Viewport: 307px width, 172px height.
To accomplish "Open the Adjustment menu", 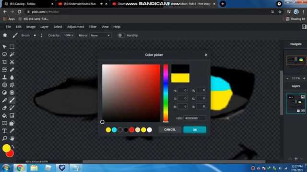I will tap(76, 27).
